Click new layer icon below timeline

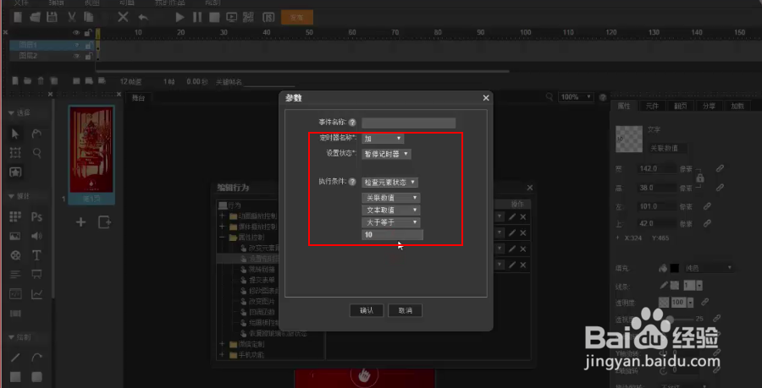(15, 81)
